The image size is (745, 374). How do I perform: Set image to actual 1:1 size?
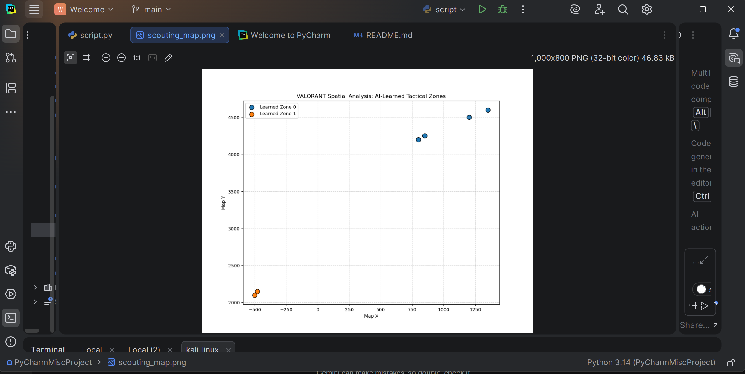coord(137,58)
